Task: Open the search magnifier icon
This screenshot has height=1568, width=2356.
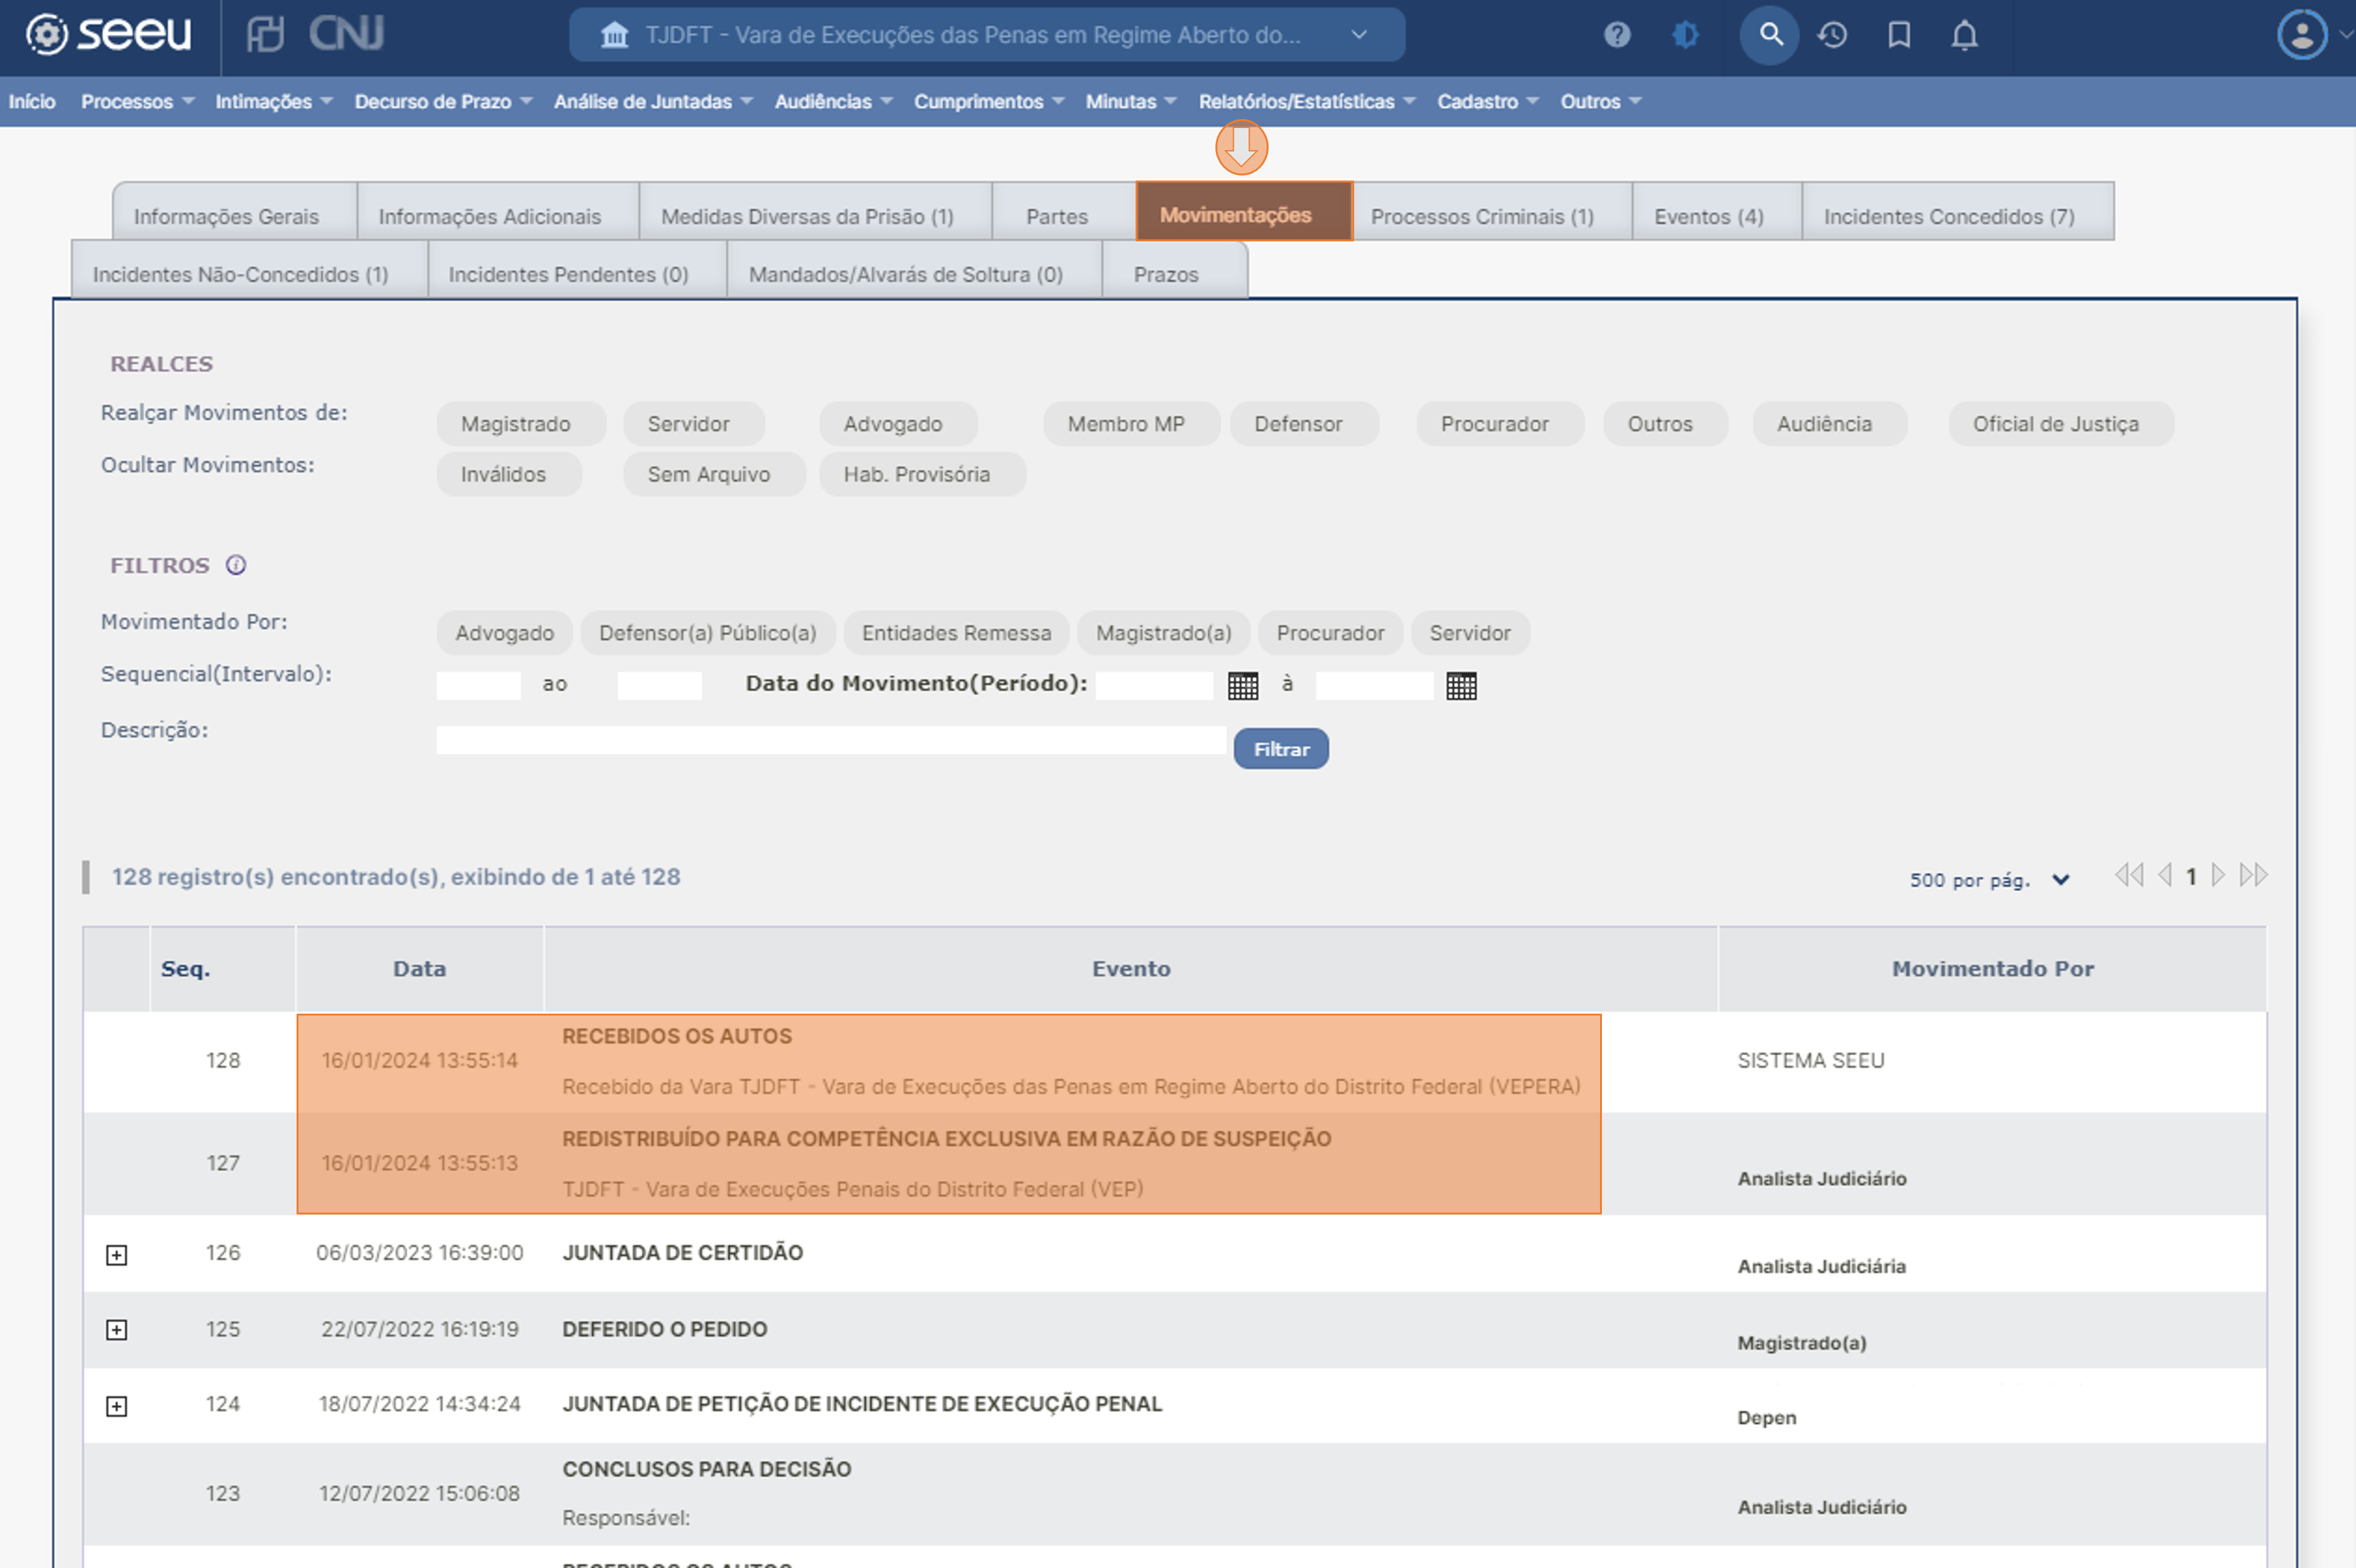Action: tap(1770, 35)
